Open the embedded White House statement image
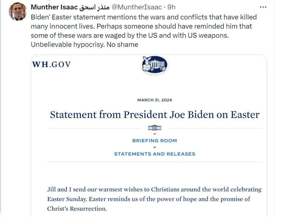Screen dimensions: 282x217 pos(149,136)
